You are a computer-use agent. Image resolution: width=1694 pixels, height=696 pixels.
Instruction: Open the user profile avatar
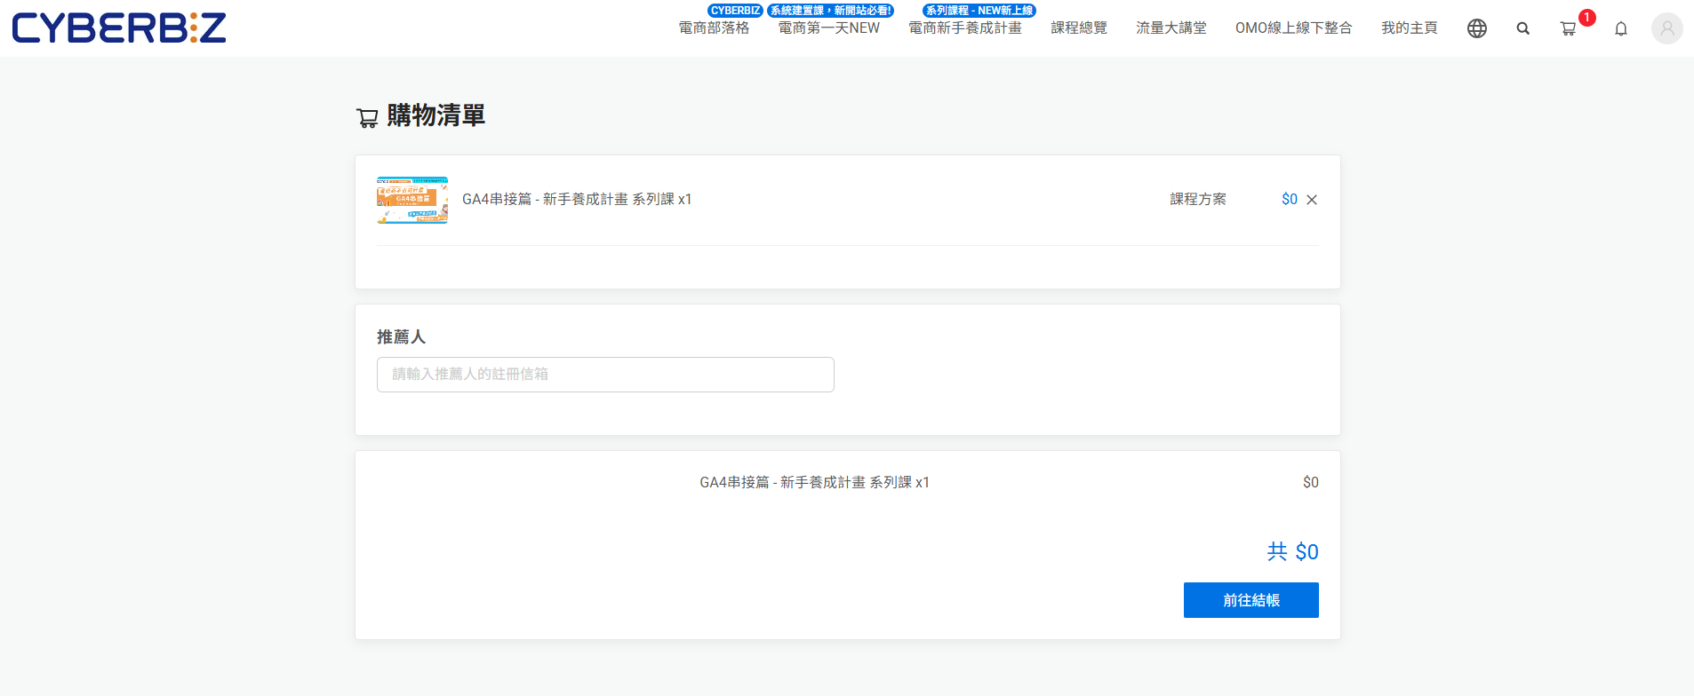click(x=1666, y=28)
